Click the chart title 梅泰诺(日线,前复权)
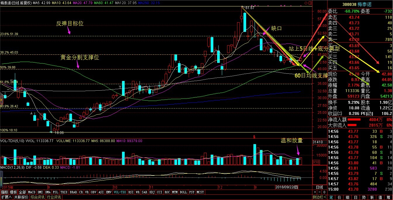The width and height of the screenshot is (393, 200). 16,3
